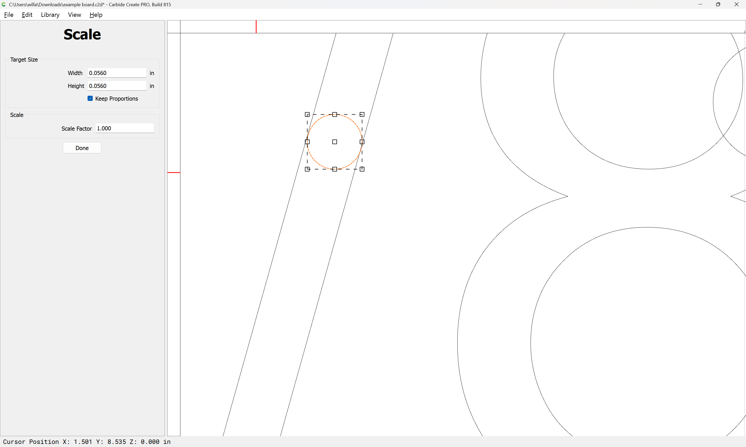Screen dimensions: 746x447
Task: Click the Target Size group label
Action: (24, 60)
